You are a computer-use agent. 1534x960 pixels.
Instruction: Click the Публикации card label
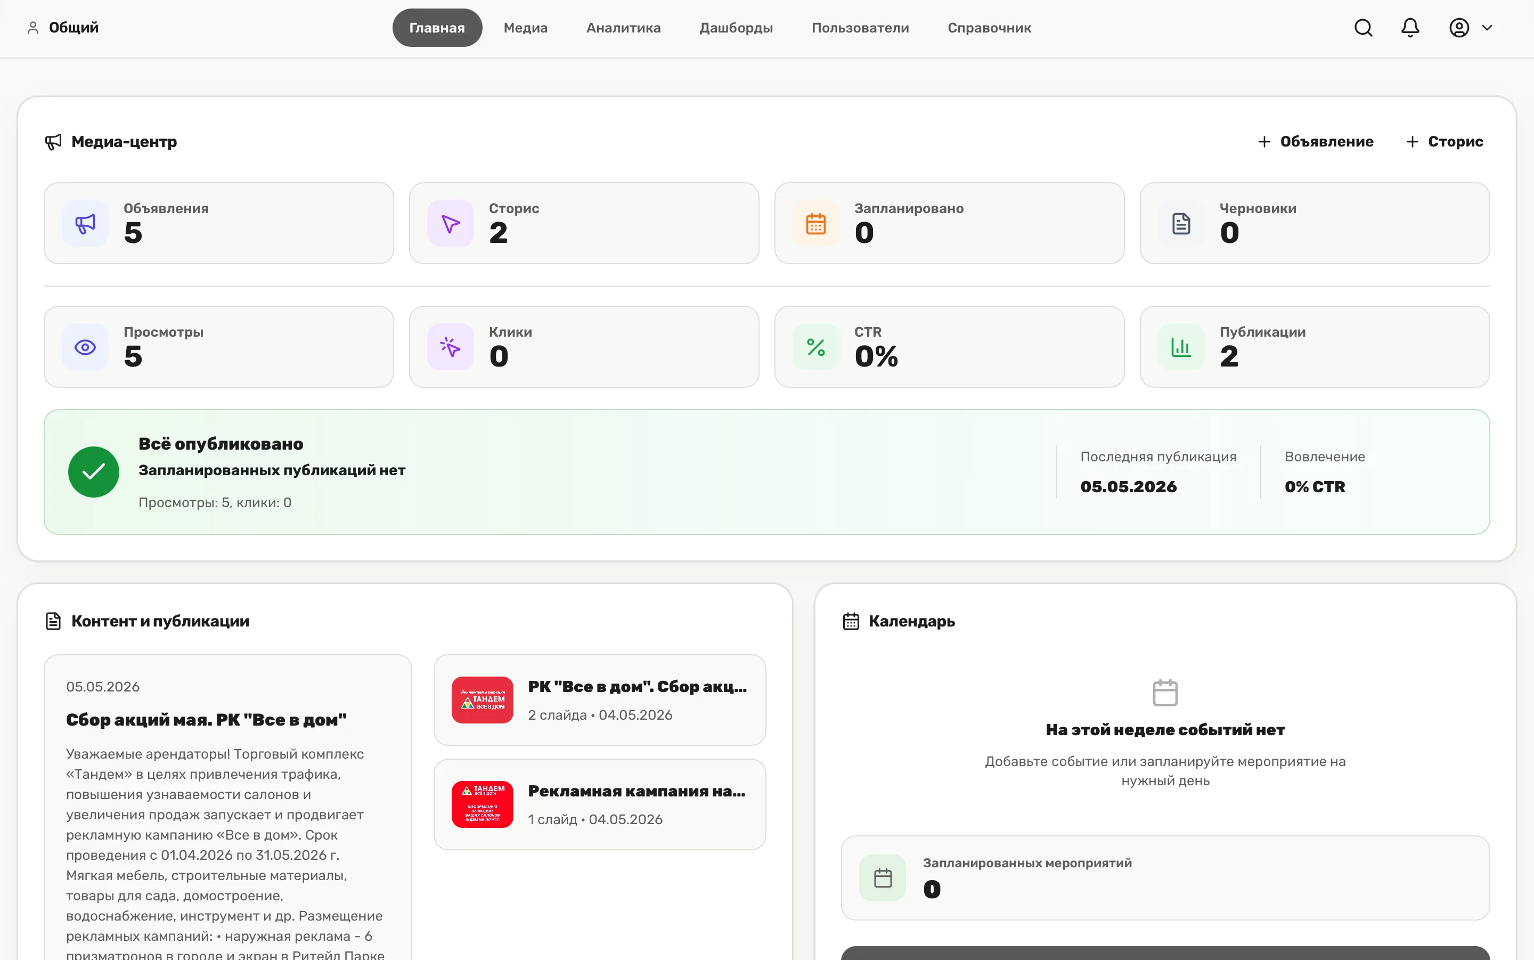point(1263,332)
